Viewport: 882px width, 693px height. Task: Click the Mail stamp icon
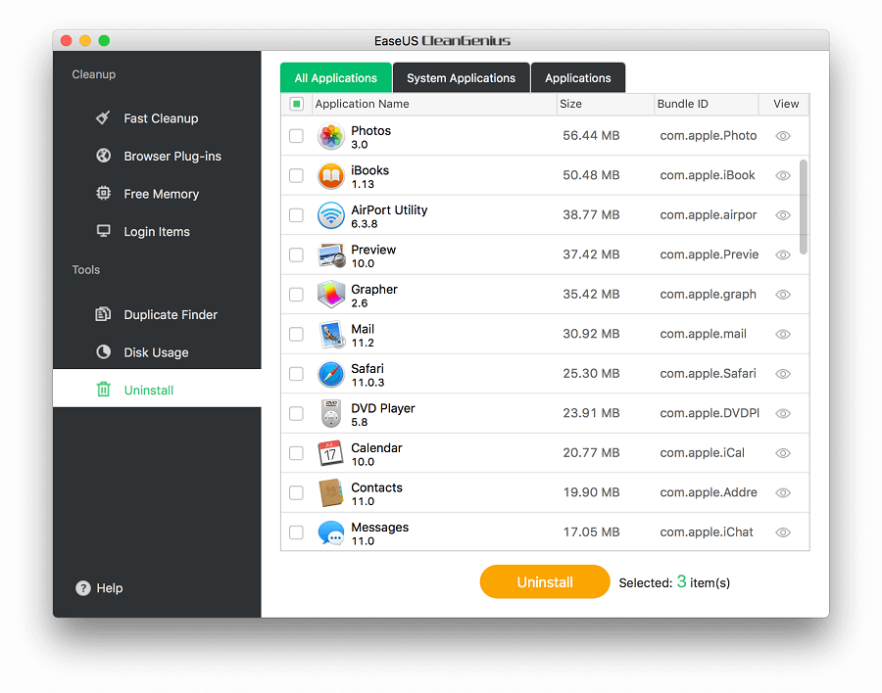pyautogui.click(x=331, y=335)
